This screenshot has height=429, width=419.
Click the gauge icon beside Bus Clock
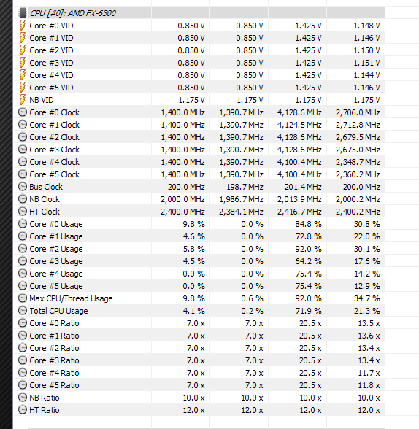point(23,187)
